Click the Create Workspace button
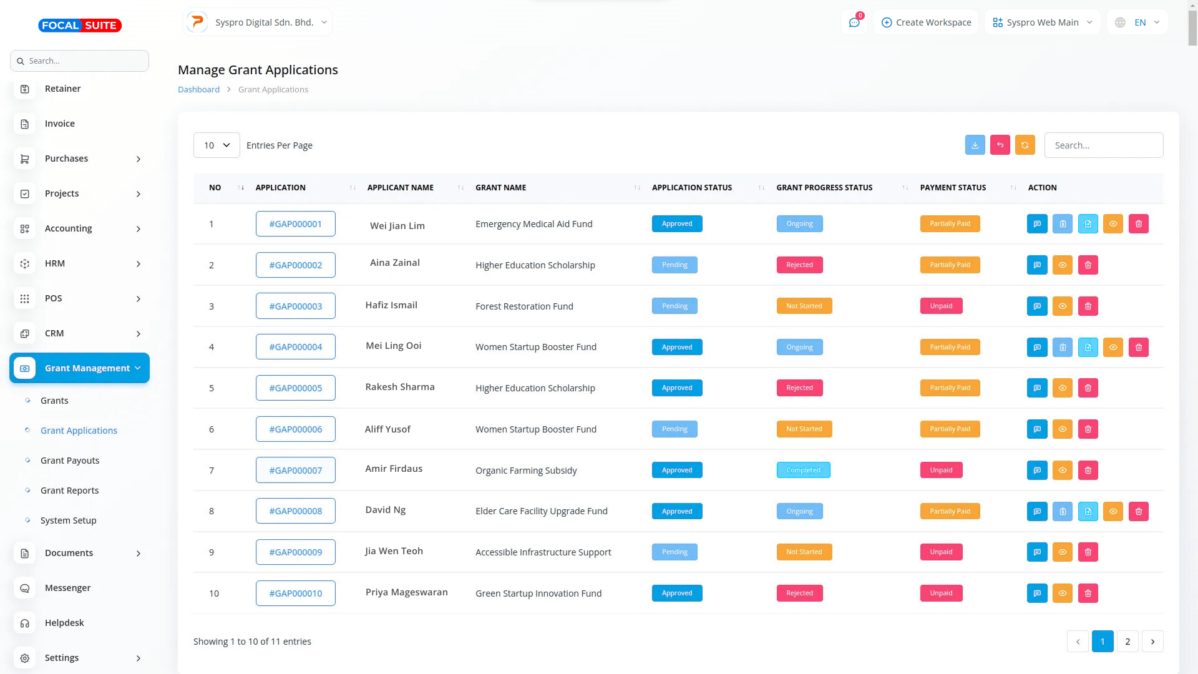Screen dimensions: 1198x674 coord(926,22)
